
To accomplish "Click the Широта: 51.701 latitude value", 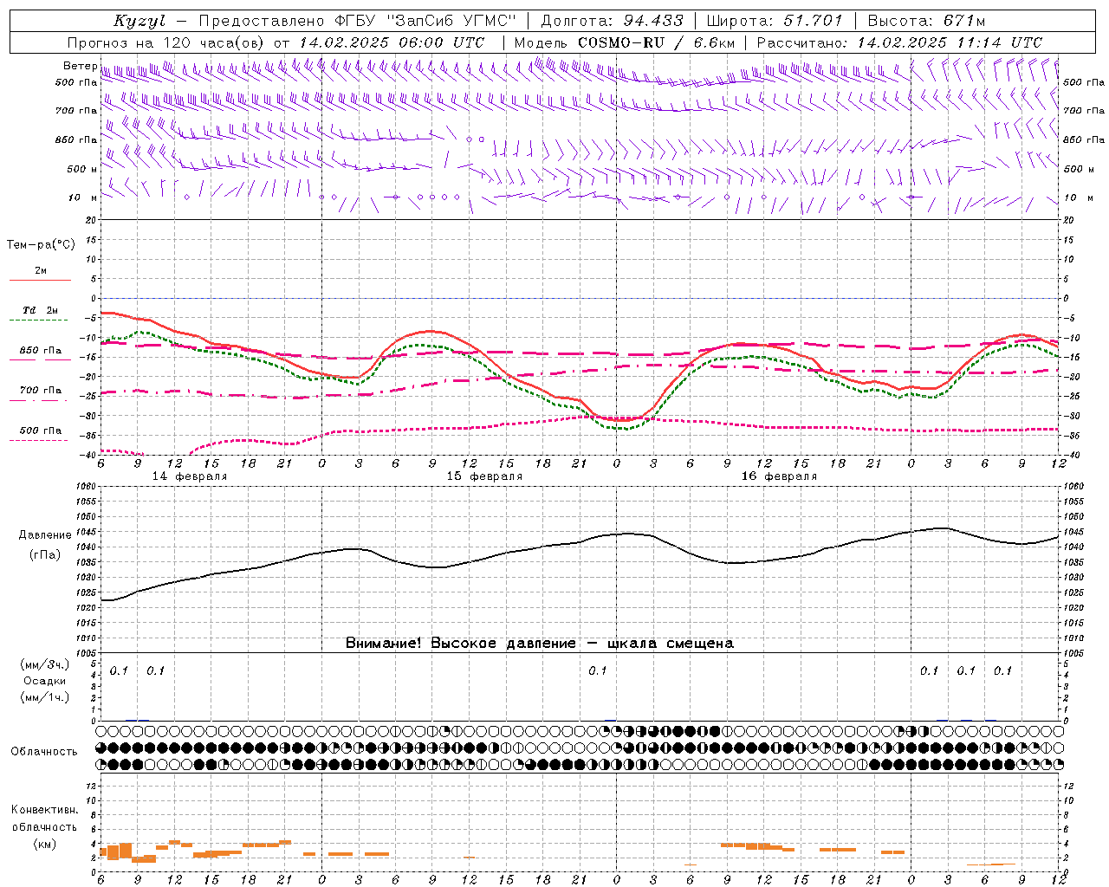I will click(775, 21).
